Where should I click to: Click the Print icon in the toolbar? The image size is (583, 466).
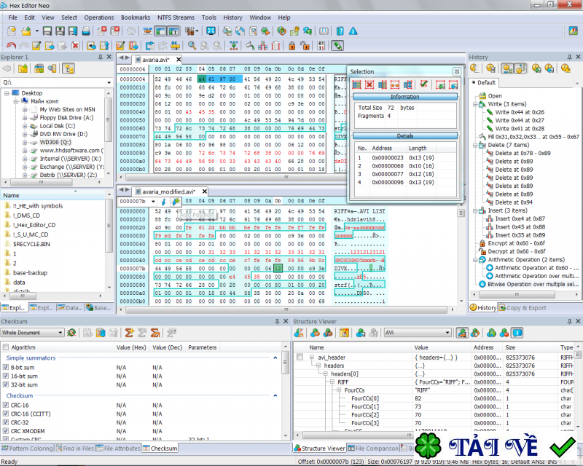86,31
